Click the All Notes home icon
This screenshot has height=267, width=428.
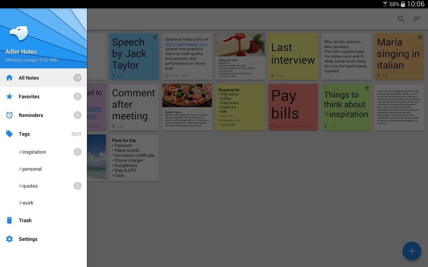coord(9,77)
